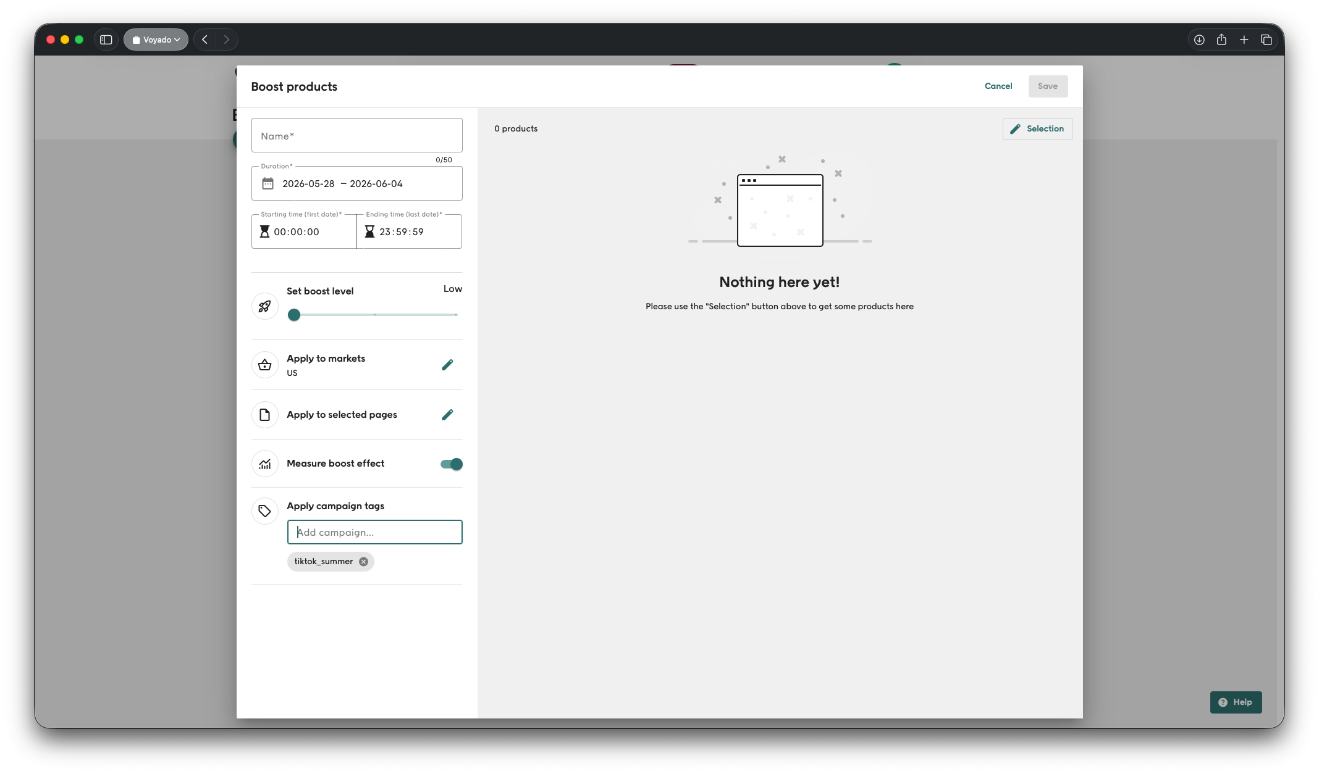Show the tab overview icon
This screenshot has height=774, width=1319.
(x=1266, y=40)
